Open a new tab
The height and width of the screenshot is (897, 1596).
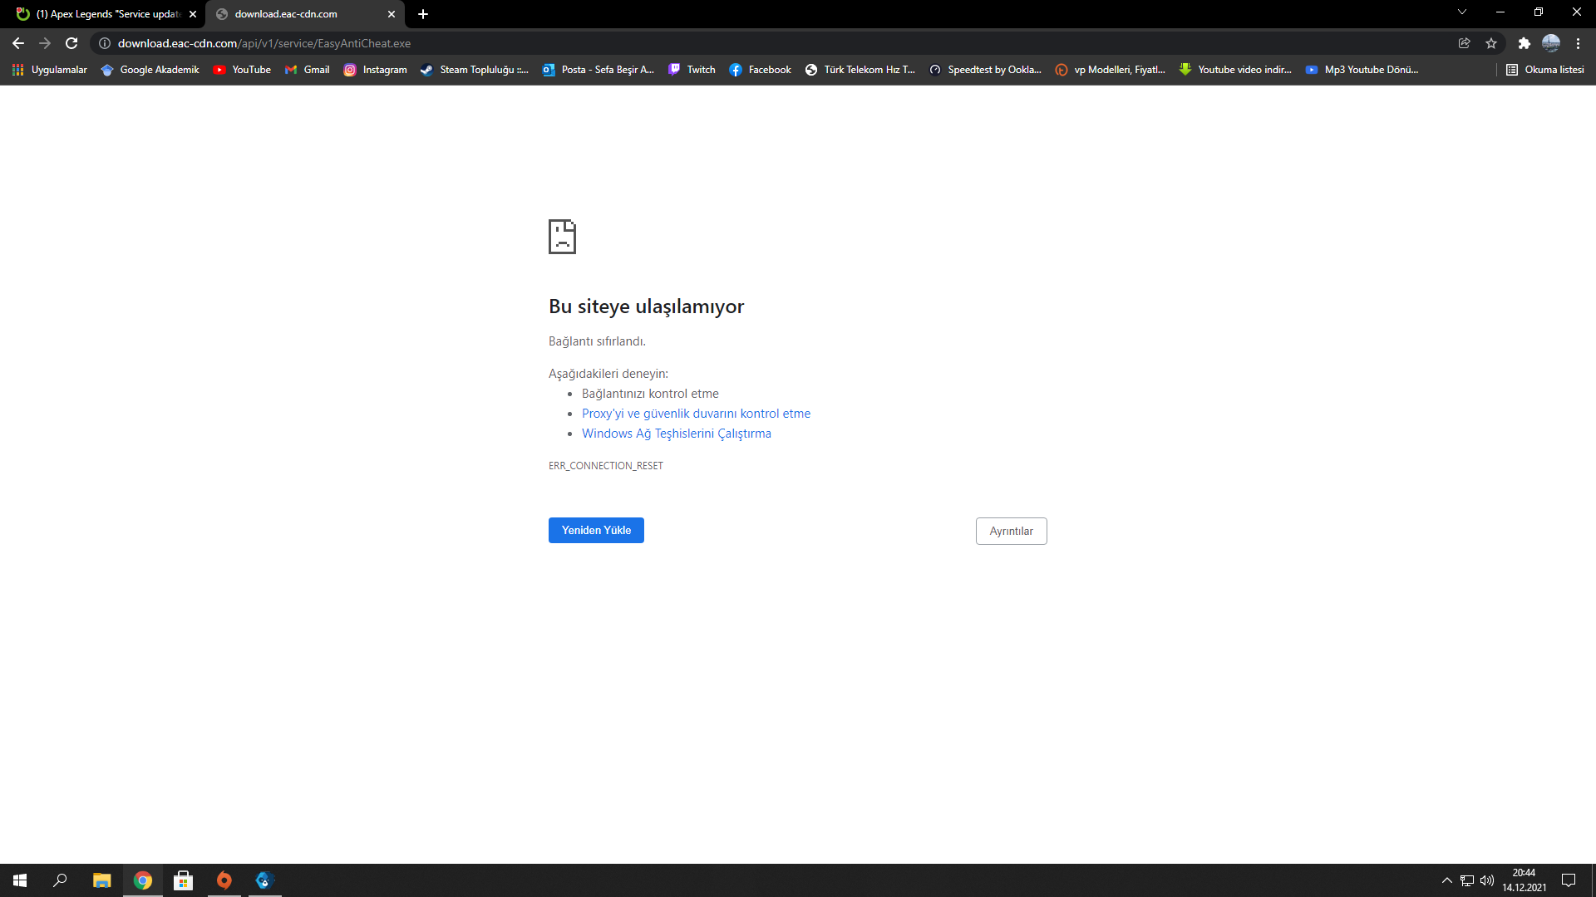point(423,14)
